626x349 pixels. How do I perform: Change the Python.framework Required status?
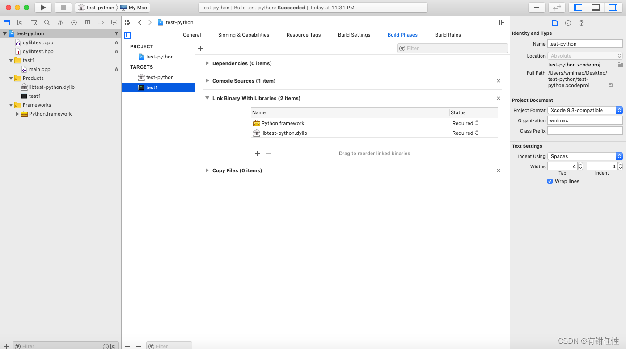pos(465,123)
